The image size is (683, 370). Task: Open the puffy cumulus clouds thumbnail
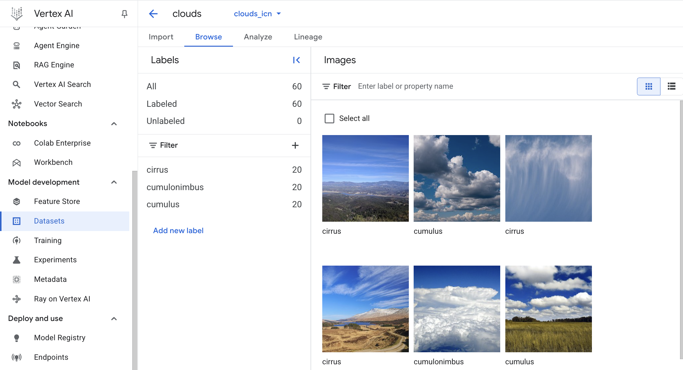click(x=457, y=178)
